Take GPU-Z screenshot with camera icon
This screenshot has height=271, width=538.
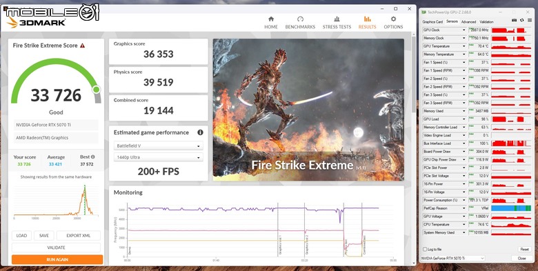click(514, 20)
